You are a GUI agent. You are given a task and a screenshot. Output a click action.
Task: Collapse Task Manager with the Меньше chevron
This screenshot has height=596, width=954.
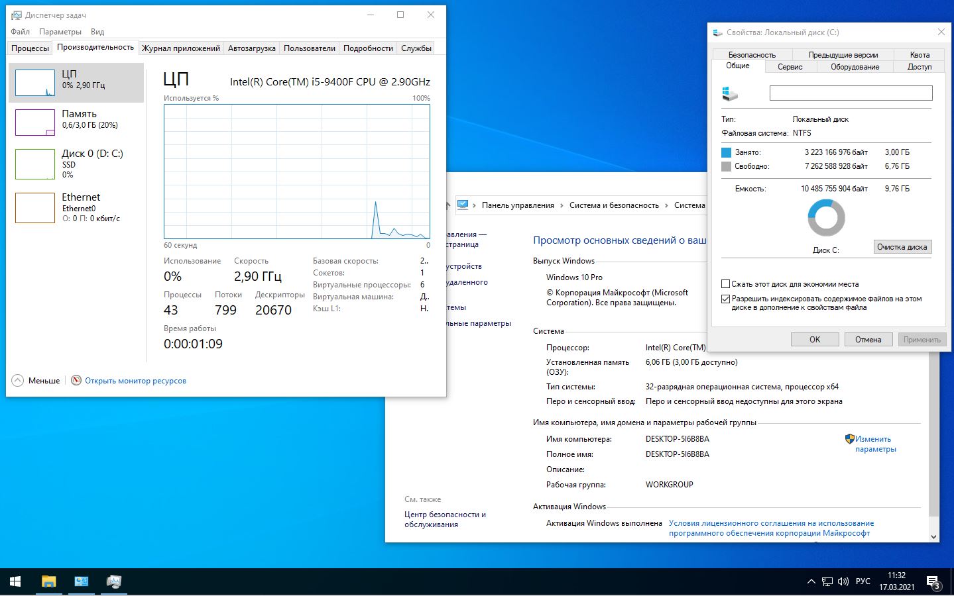(18, 381)
